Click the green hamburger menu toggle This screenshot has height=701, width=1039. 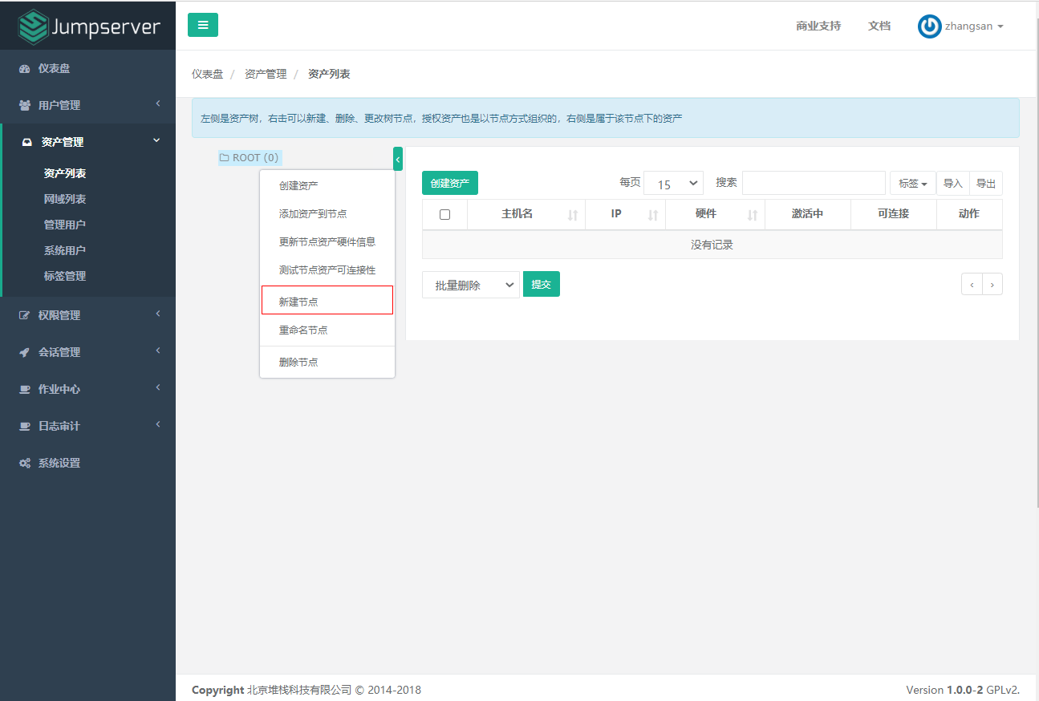point(202,25)
